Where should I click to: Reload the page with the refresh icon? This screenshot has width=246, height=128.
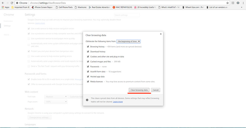[x=12, y=3]
